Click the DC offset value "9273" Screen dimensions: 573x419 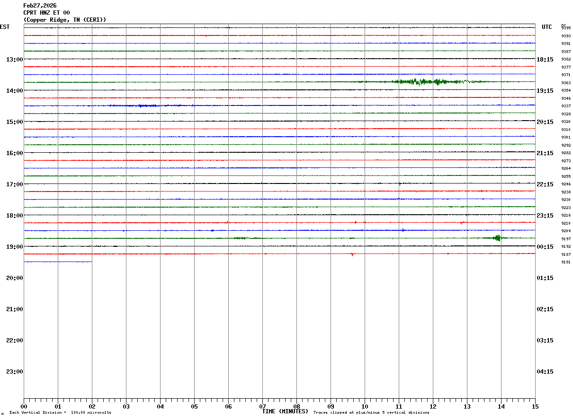point(566,161)
